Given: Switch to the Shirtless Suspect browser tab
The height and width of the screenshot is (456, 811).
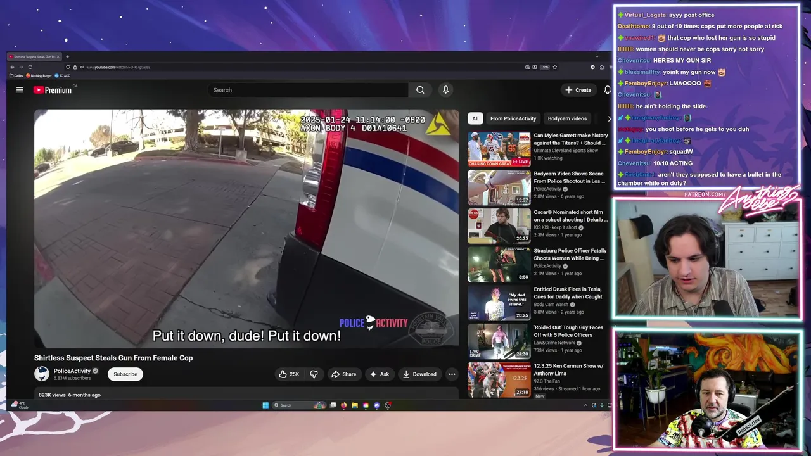Looking at the screenshot, I should (34, 56).
